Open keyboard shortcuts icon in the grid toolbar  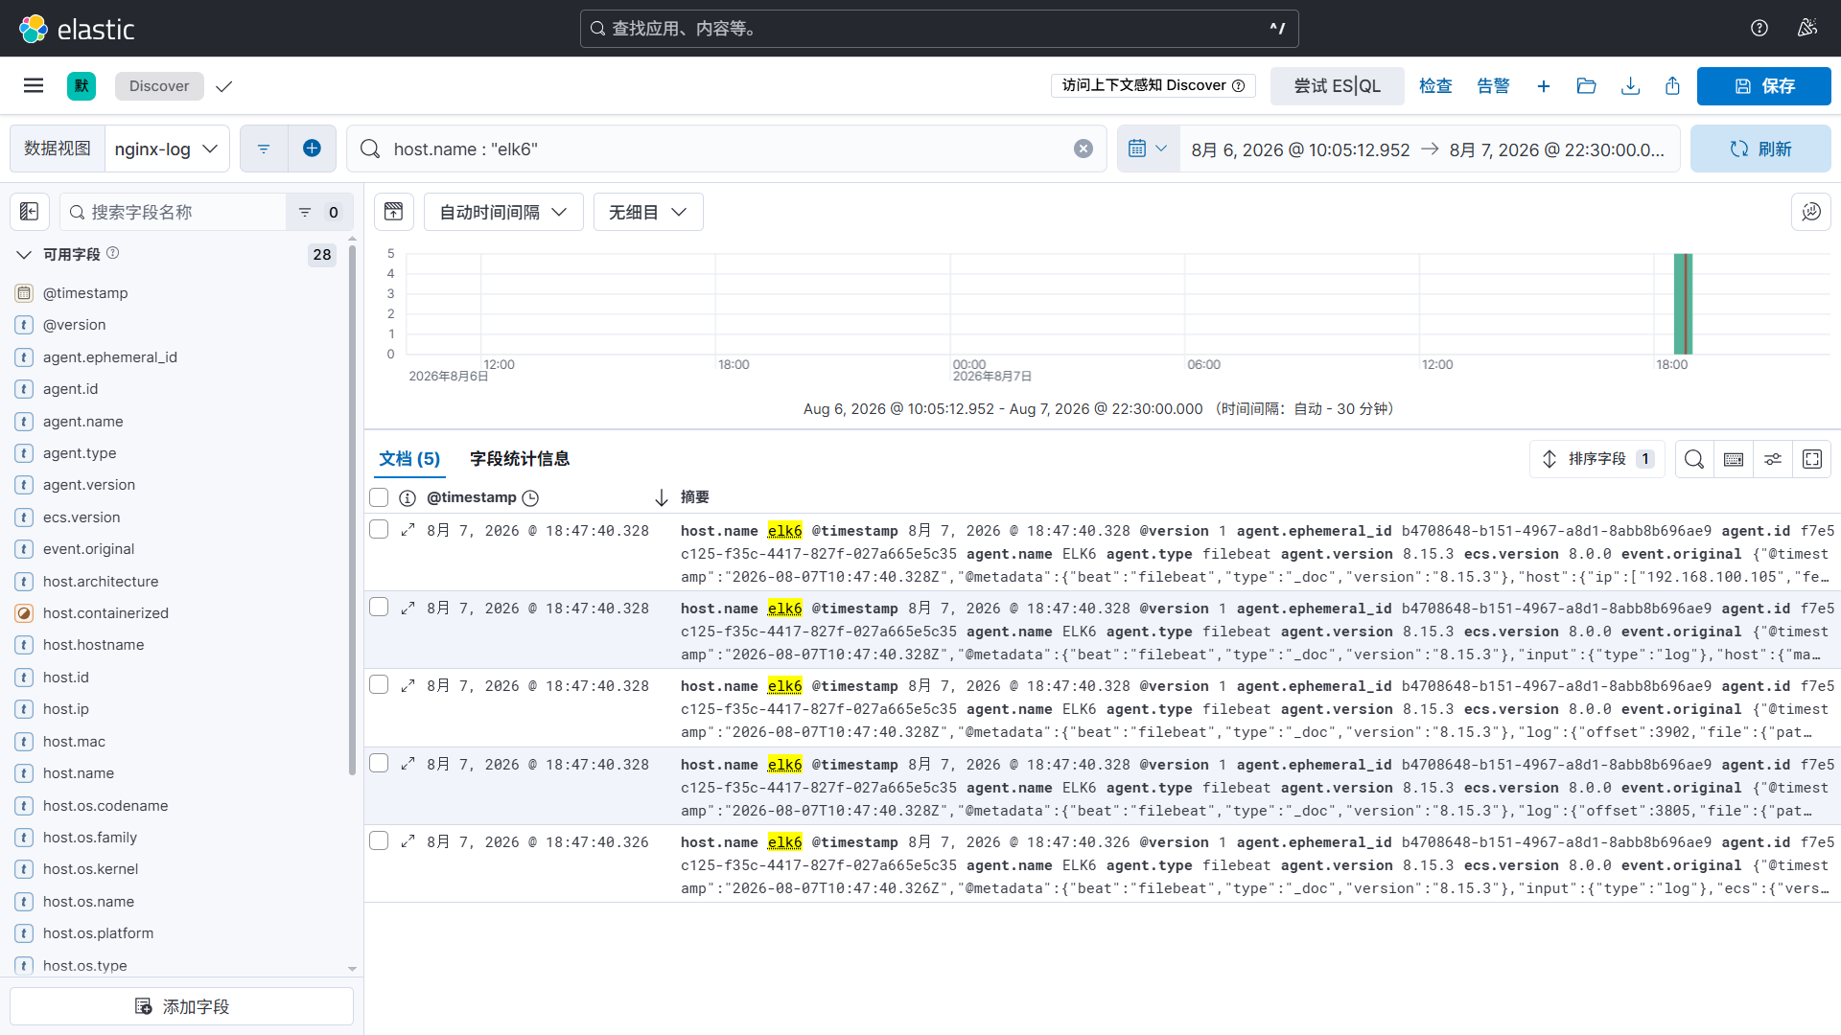tap(1734, 459)
